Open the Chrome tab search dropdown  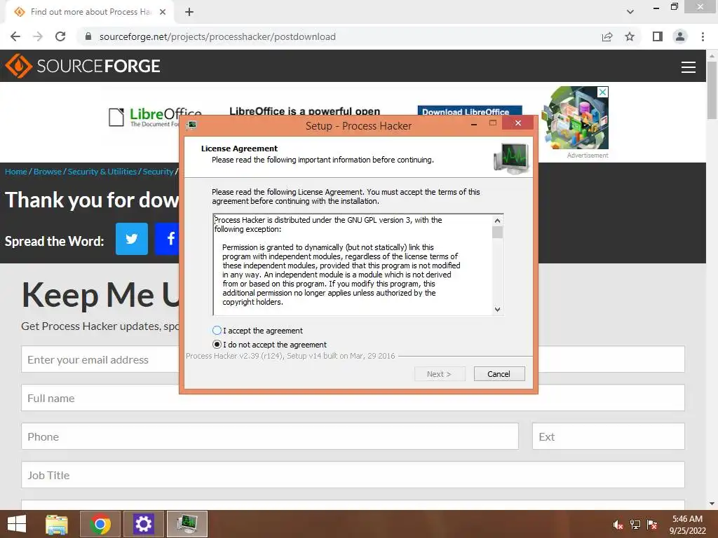click(x=630, y=12)
